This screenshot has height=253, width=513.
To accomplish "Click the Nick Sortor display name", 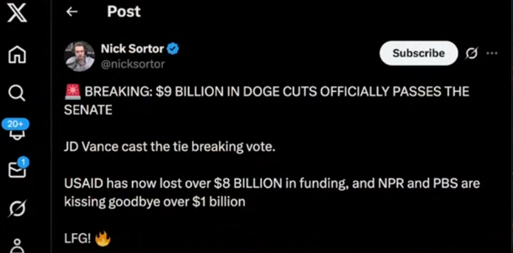I will pos(132,49).
